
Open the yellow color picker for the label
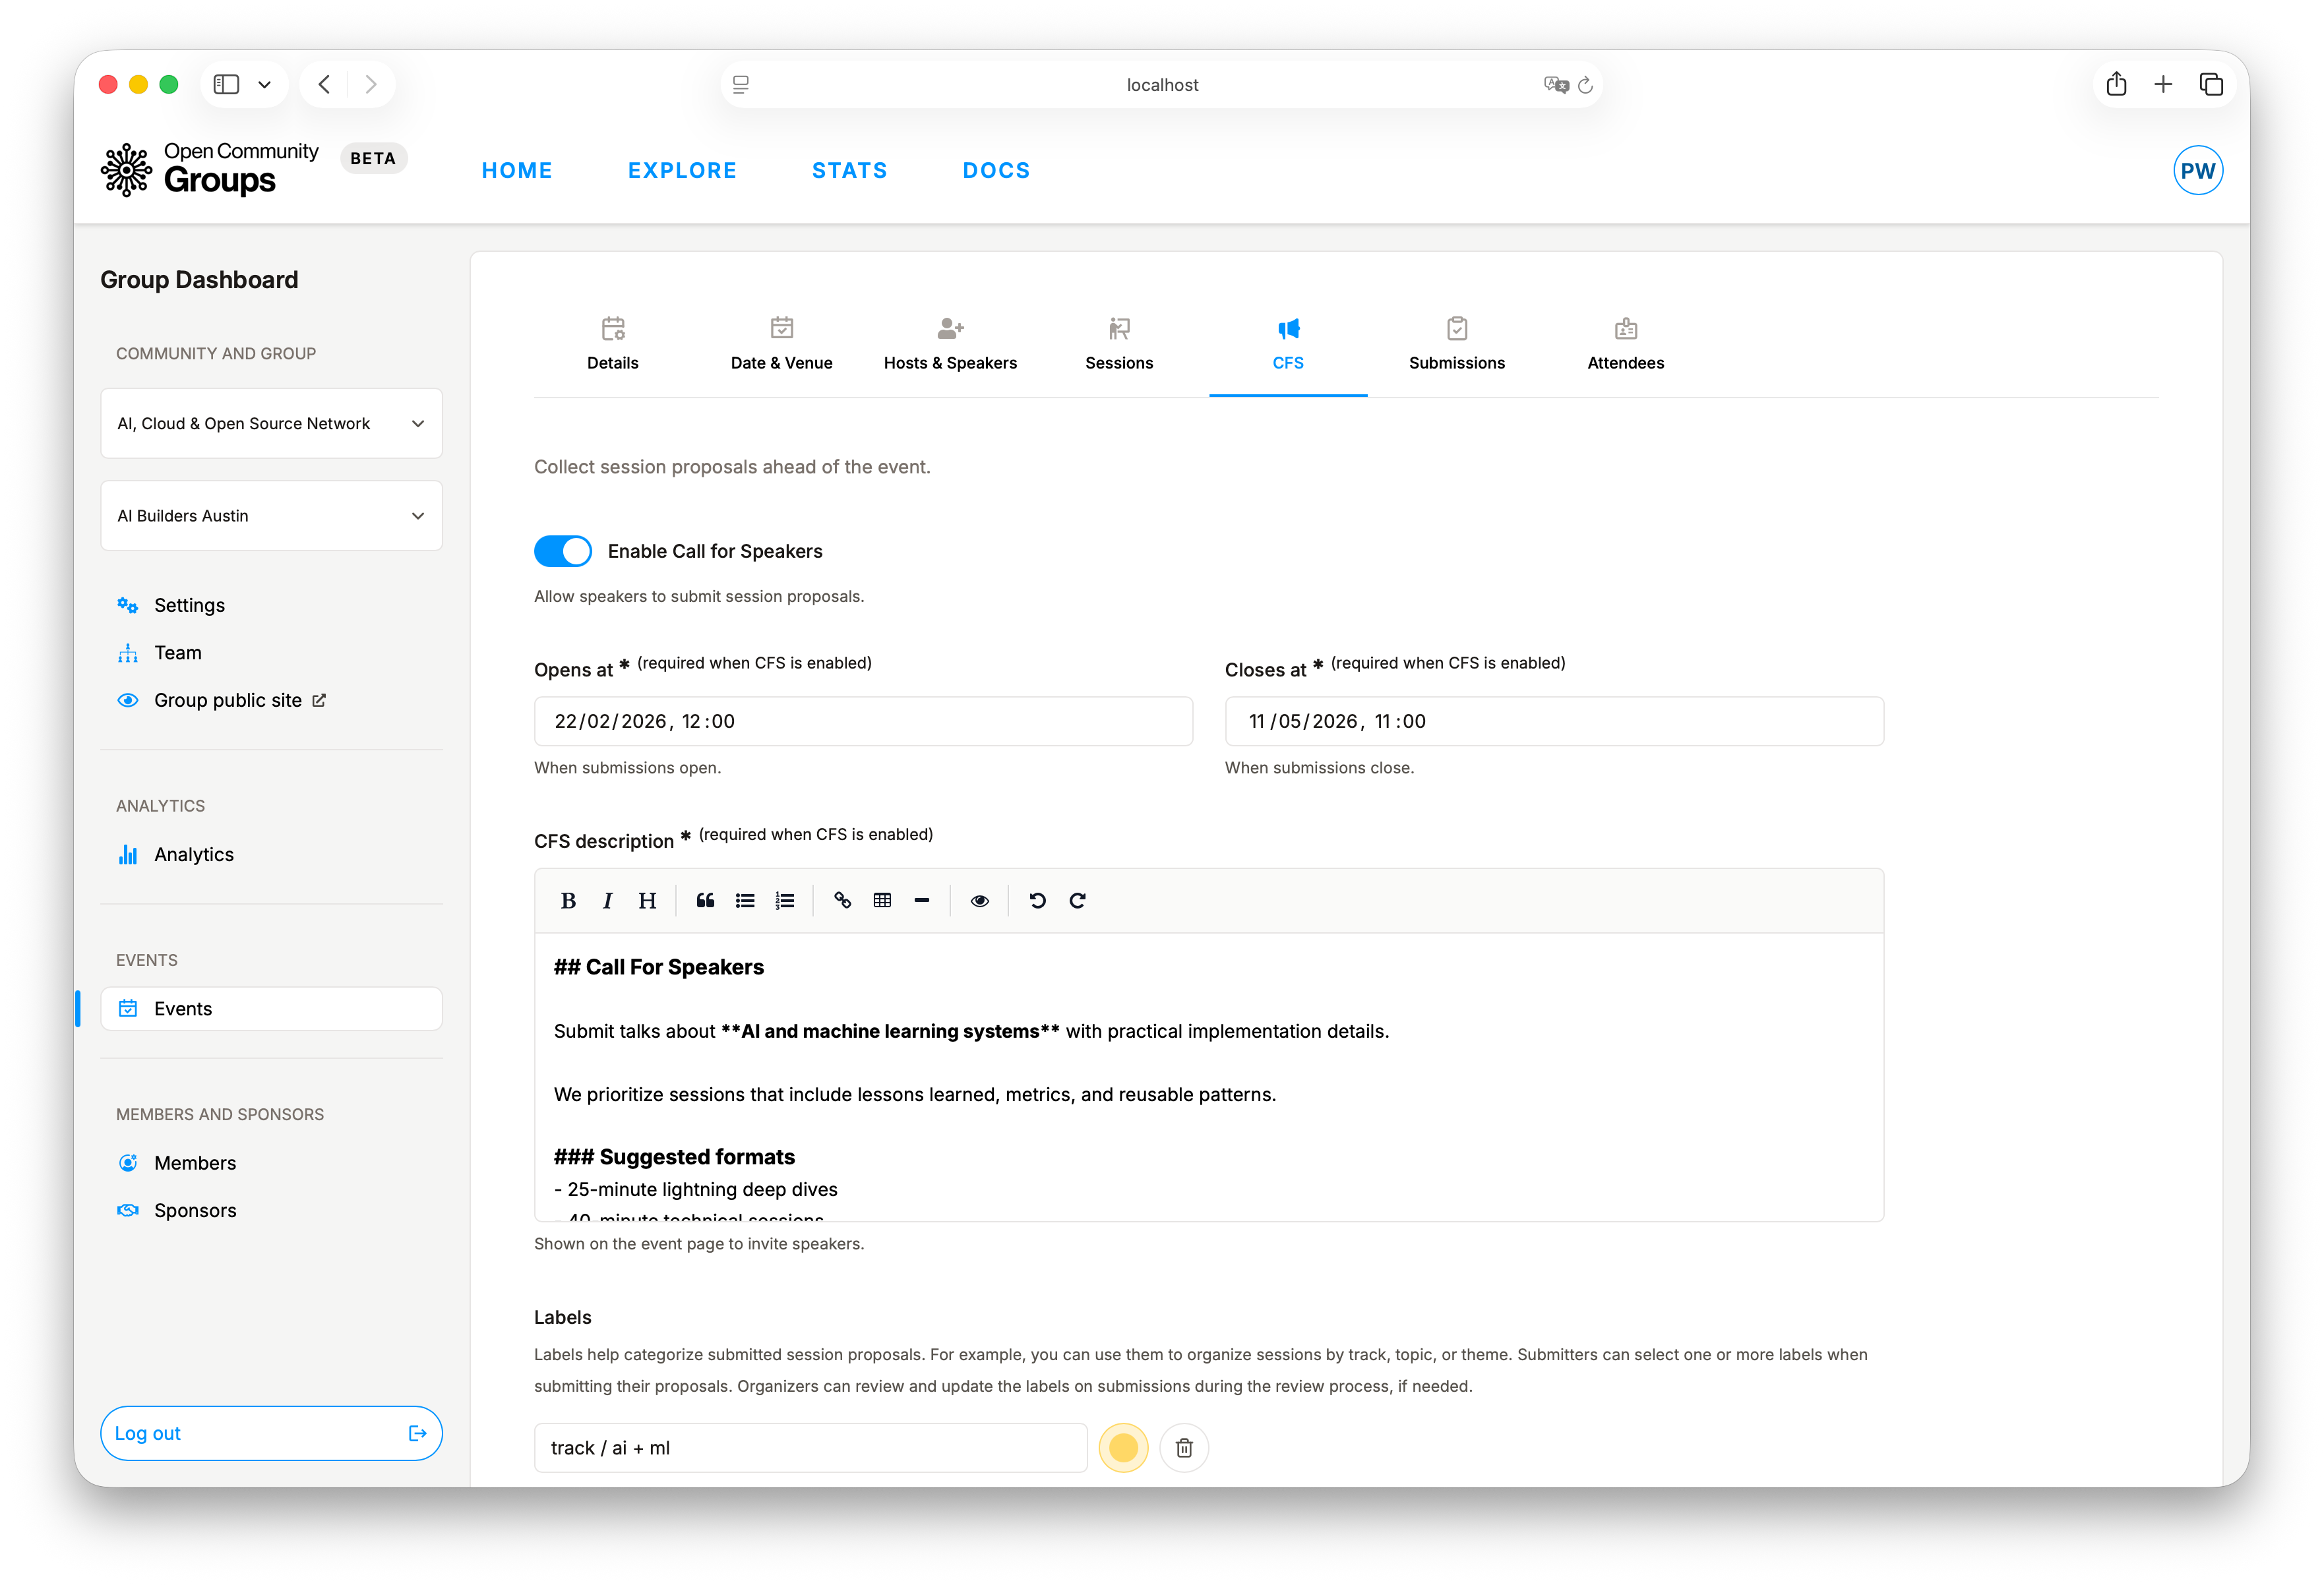(1123, 1448)
